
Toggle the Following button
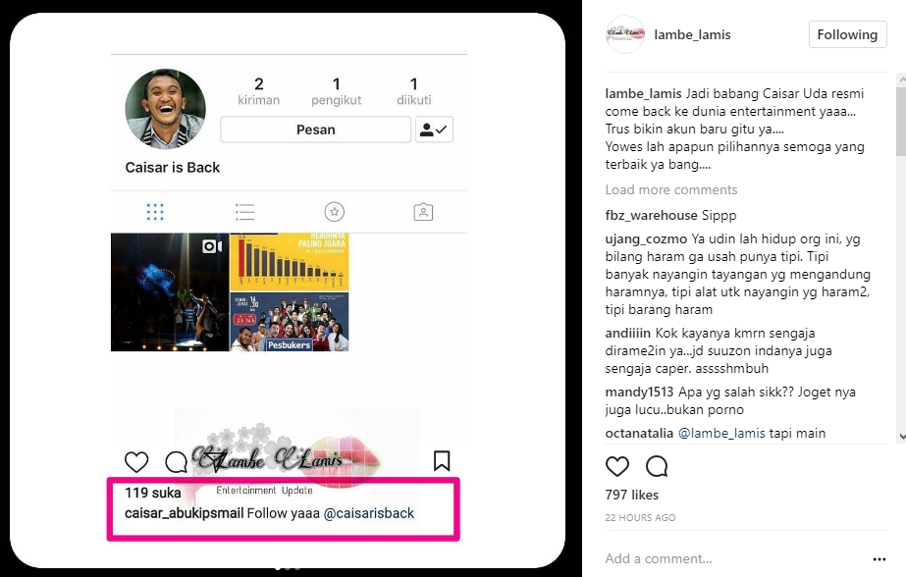(847, 34)
